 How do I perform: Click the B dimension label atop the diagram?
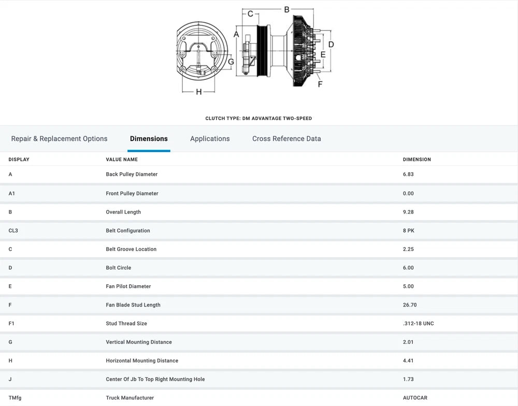[286, 9]
